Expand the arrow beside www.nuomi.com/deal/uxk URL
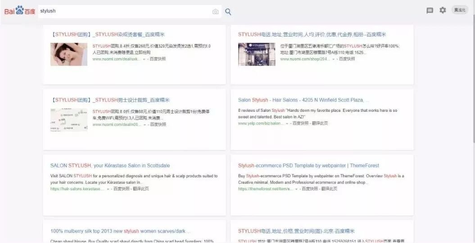Image resolution: width=475 pixels, height=243 pixels. [144, 59]
